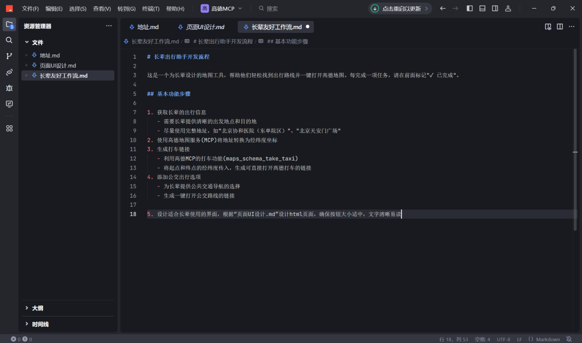
Task: Click the navigate forward arrow
Action: click(455, 8)
